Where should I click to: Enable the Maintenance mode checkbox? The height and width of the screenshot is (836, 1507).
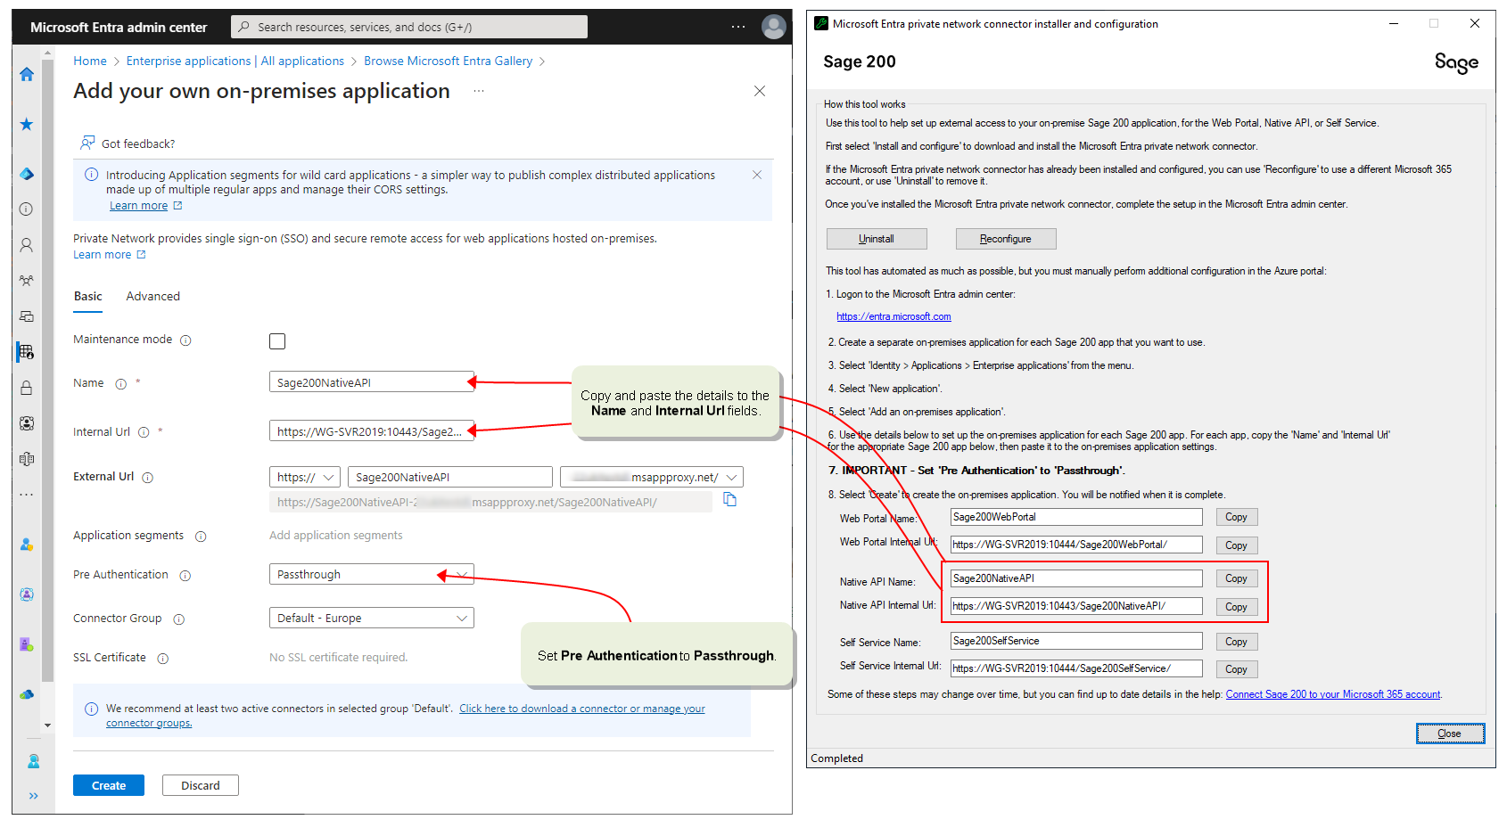point(277,340)
